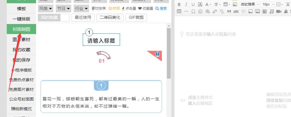This screenshot has width=291, height=117.
Task: Open the emoji smiley picker
Action: coord(200,11)
